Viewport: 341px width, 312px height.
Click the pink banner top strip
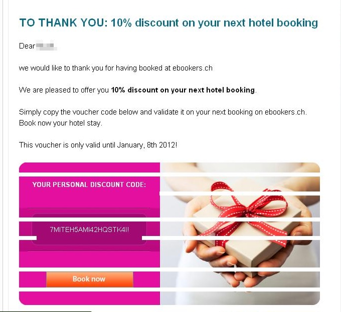pos(89,167)
